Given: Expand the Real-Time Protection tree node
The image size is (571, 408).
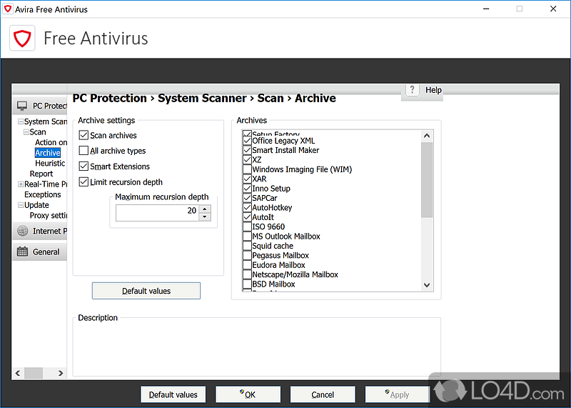Looking at the screenshot, I should click(21, 184).
